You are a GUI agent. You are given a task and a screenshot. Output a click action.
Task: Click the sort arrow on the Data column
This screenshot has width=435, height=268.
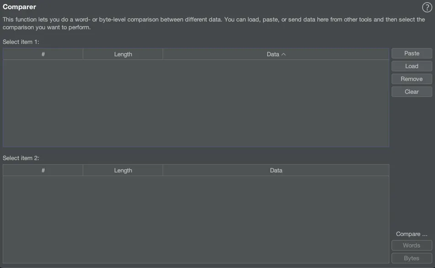pyautogui.click(x=284, y=54)
